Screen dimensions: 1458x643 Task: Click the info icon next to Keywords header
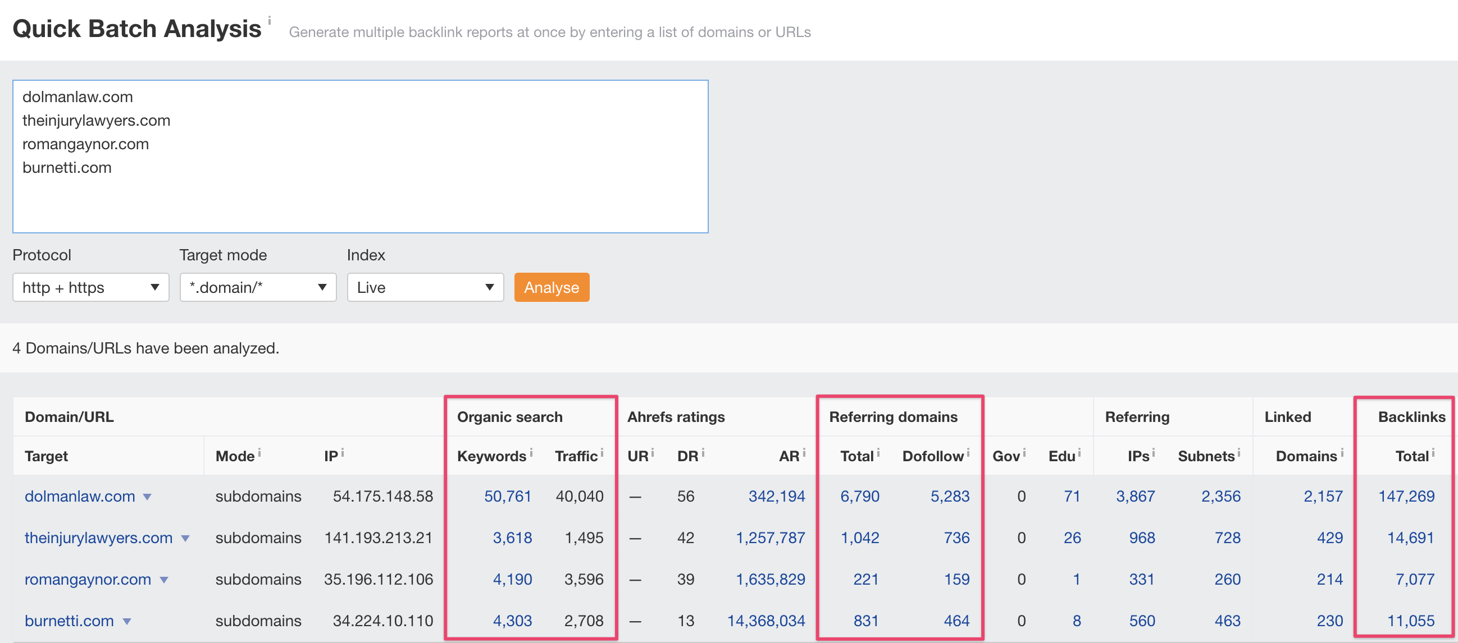tap(531, 452)
